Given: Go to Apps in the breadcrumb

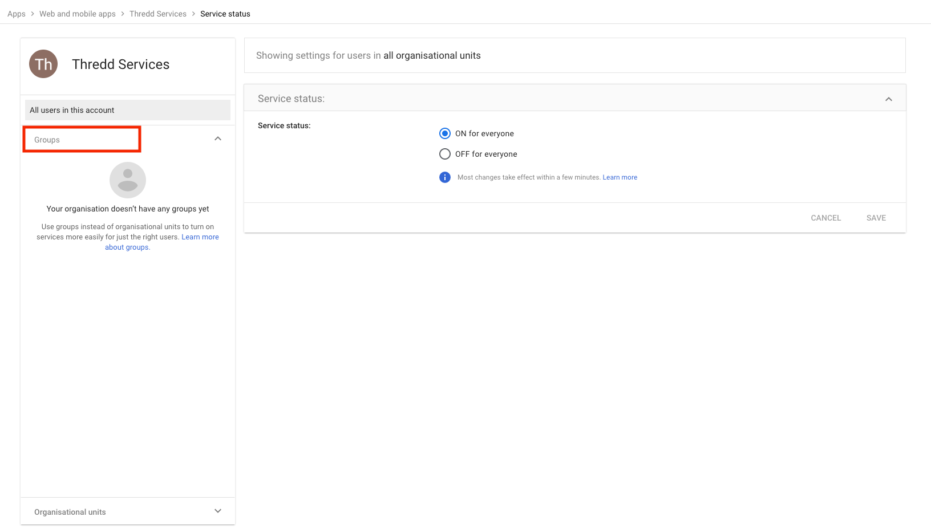Looking at the screenshot, I should point(17,14).
